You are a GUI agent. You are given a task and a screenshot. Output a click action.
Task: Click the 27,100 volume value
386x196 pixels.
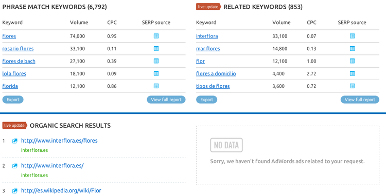point(77,61)
